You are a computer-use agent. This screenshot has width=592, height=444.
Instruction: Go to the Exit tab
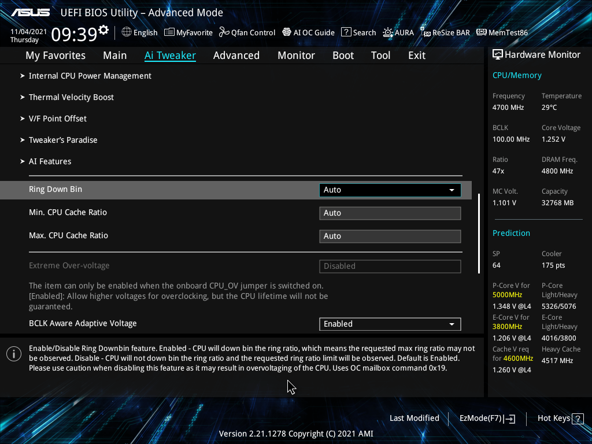click(x=417, y=55)
